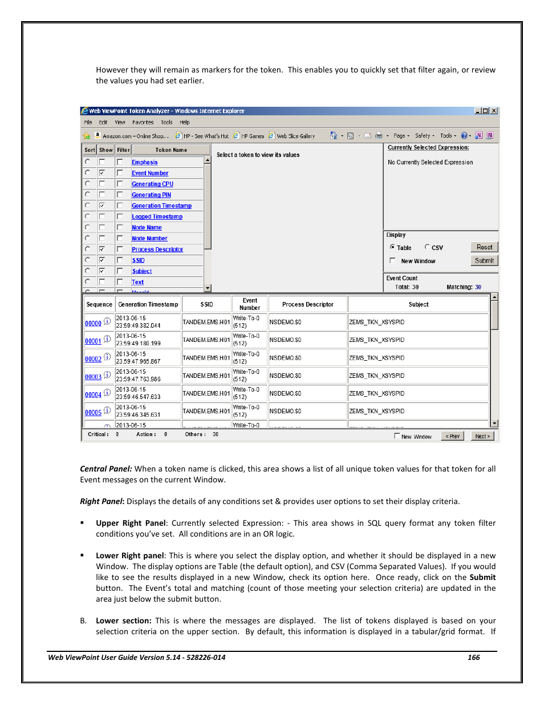Open the Safety dropdown menu
The height and width of the screenshot is (705, 544).
click(425, 136)
